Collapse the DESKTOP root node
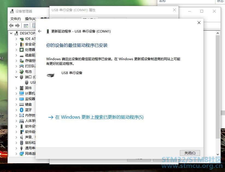Image resolution: width=225 pixels, height=172 pixels. pyautogui.click(x=11, y=33)
